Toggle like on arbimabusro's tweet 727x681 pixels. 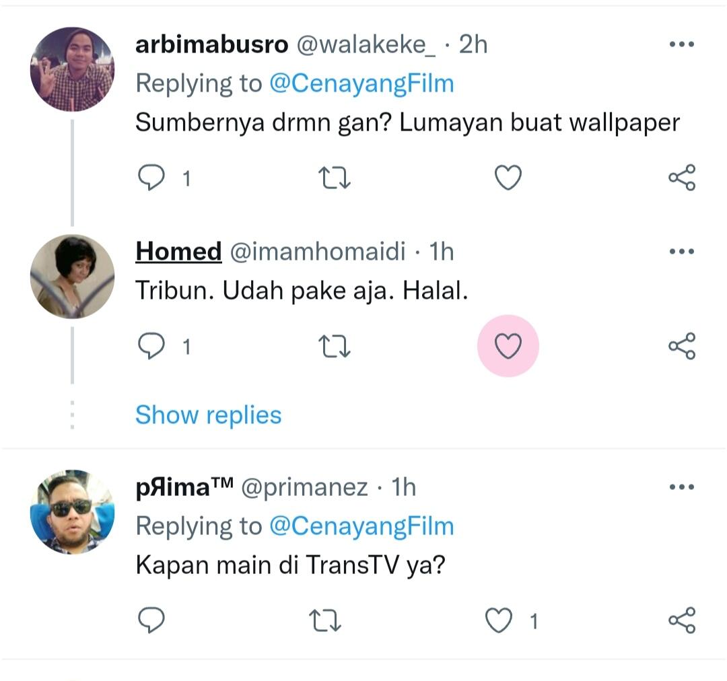[x=508, y=177]
